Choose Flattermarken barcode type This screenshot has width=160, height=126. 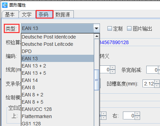click(x=58, y=116)
